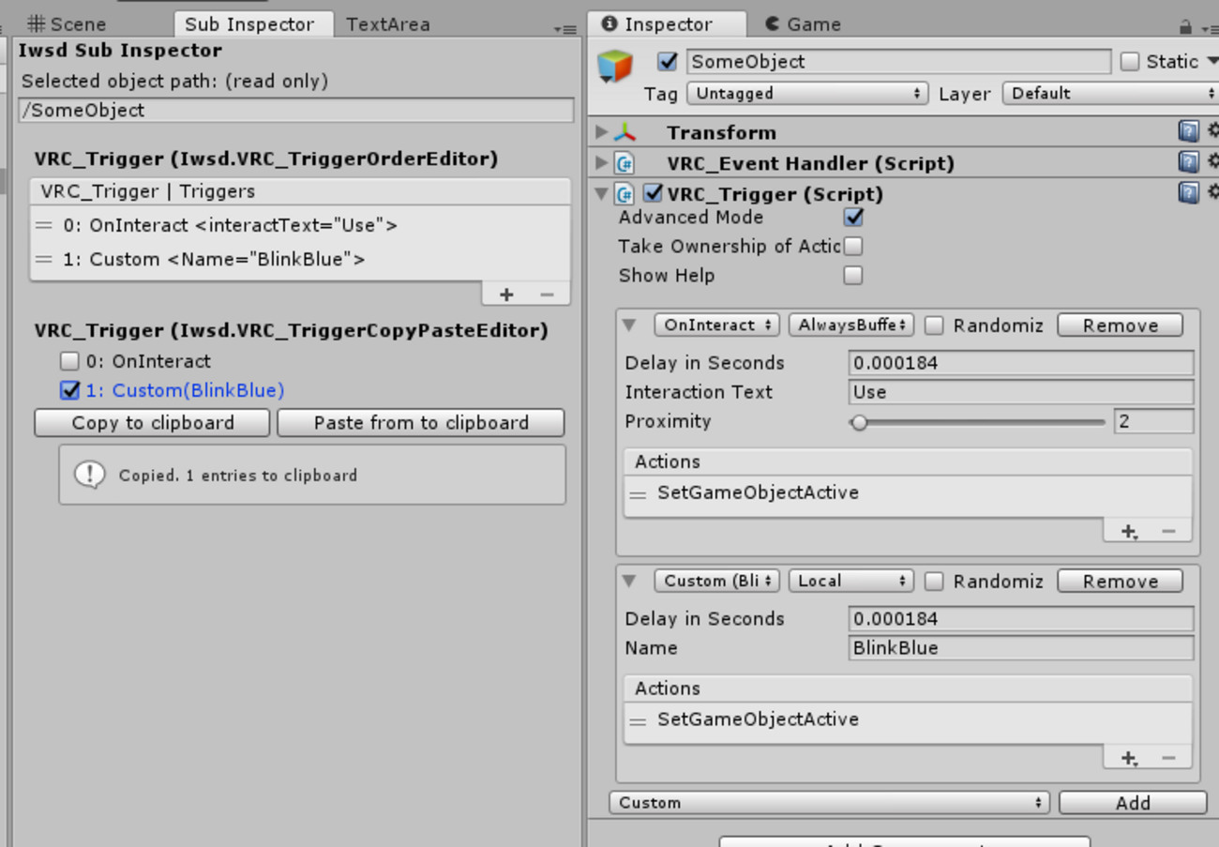Uncheck the 1: Custom(BlinkBlue) copy checkbox

(69, 390)
